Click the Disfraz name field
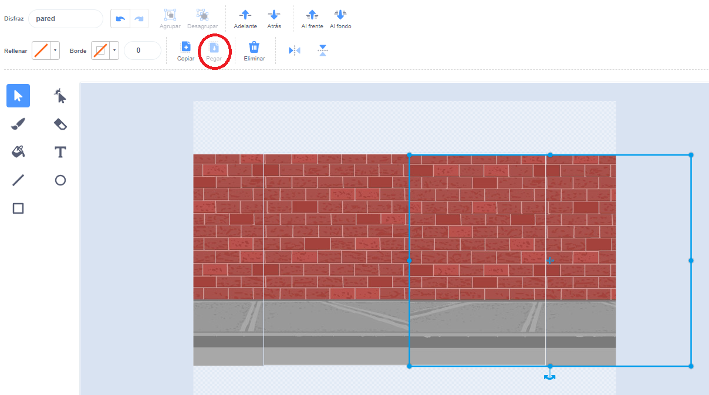Image resolution: width=709 pixels, height=395 pixels. [65, 19]
